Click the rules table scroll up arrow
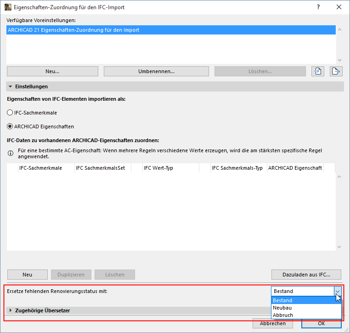 click(339, 177)
